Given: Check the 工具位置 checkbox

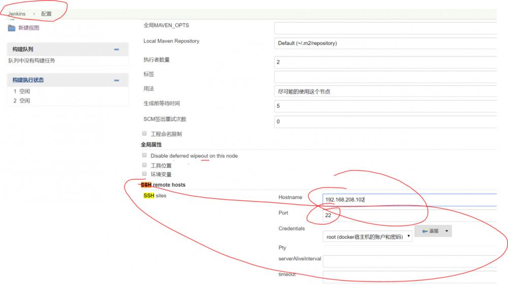Looking at the screenshot, I should click(x=144, y=165).
